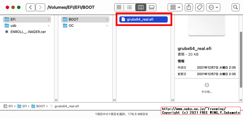Switch to gallery view
243x118 pixels.
151,7
